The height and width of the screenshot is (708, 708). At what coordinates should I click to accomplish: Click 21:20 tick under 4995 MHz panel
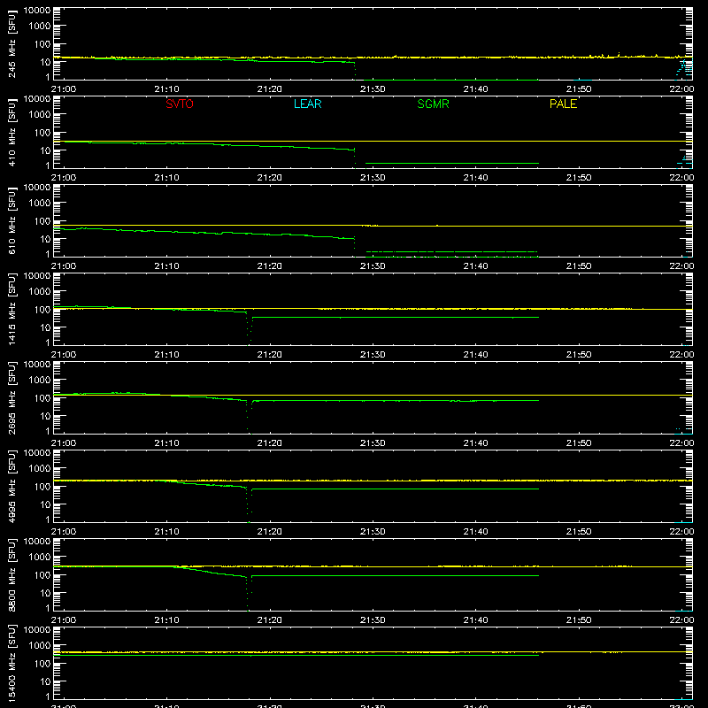coord(270,532)
